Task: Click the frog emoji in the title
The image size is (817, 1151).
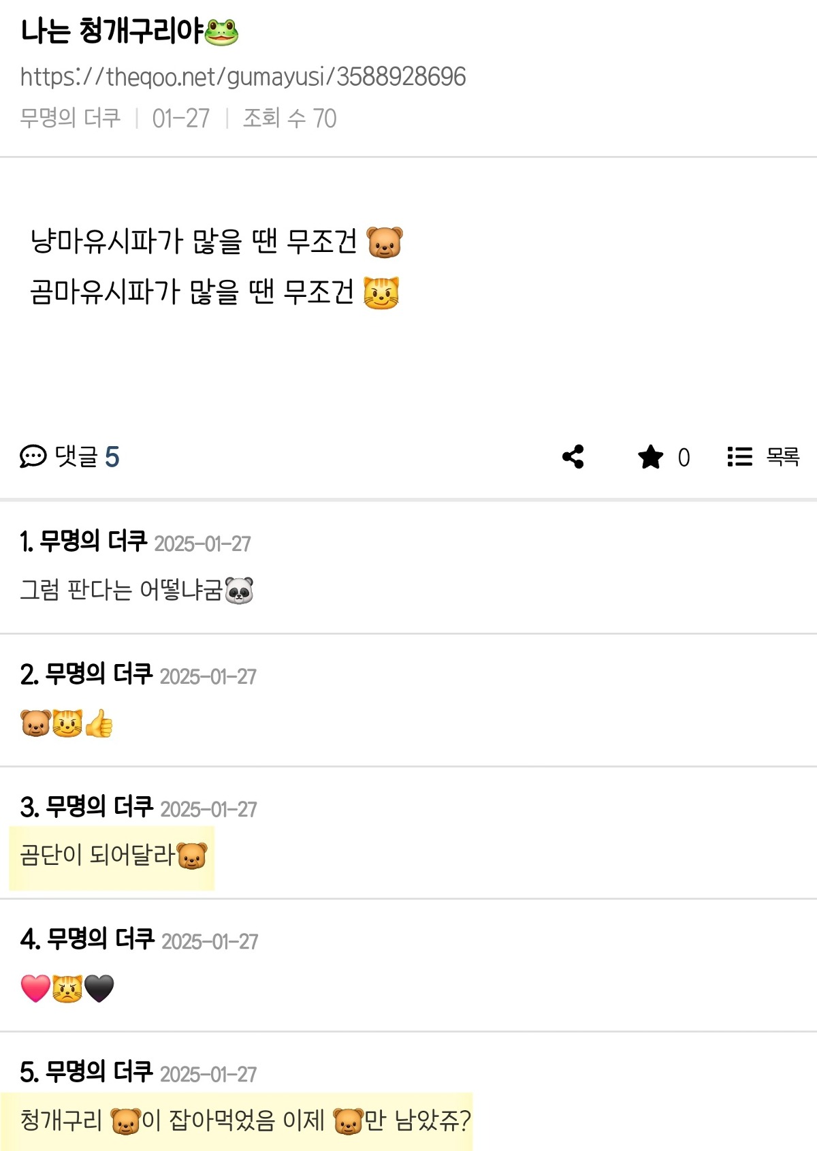Action: [x=221, y=31]
